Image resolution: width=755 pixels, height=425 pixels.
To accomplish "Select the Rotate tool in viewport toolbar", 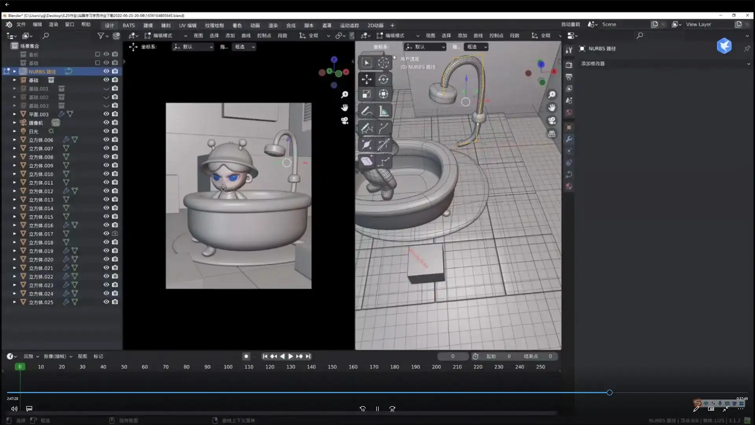I will [x=383, y=79].
